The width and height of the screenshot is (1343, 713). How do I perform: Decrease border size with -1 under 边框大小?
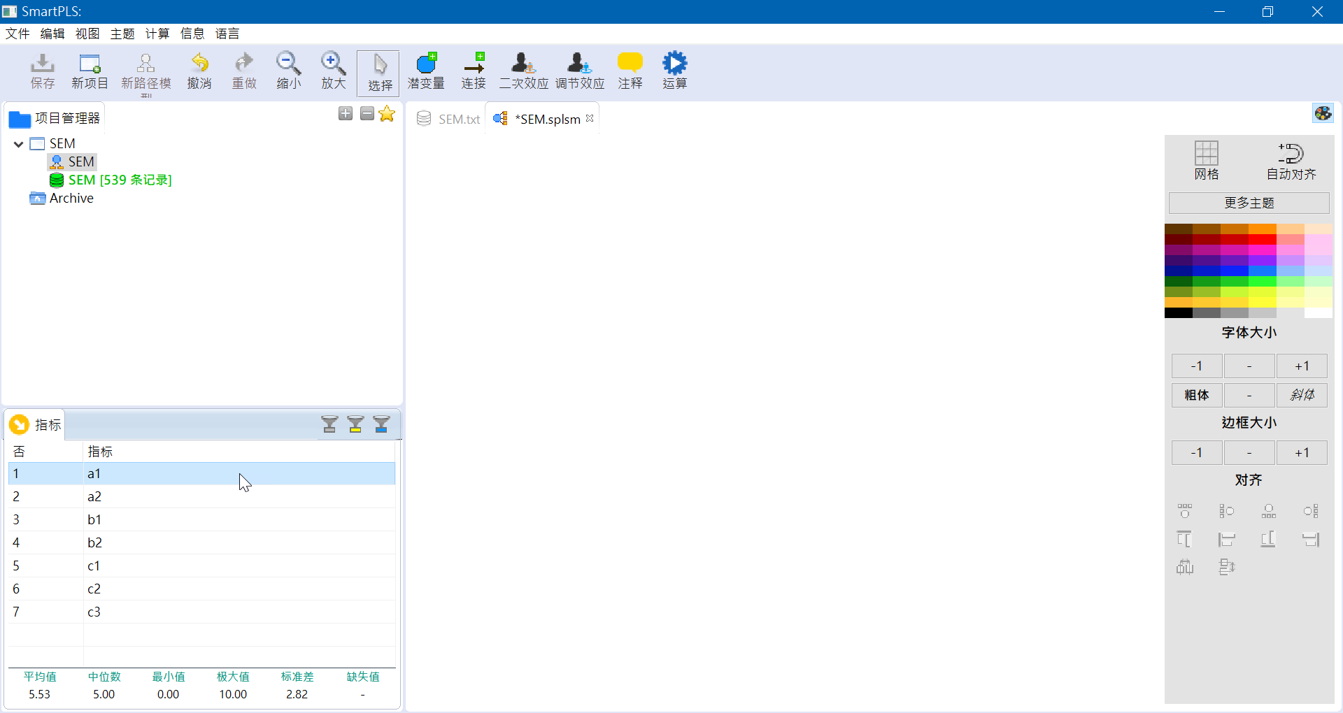(1197, 453)
